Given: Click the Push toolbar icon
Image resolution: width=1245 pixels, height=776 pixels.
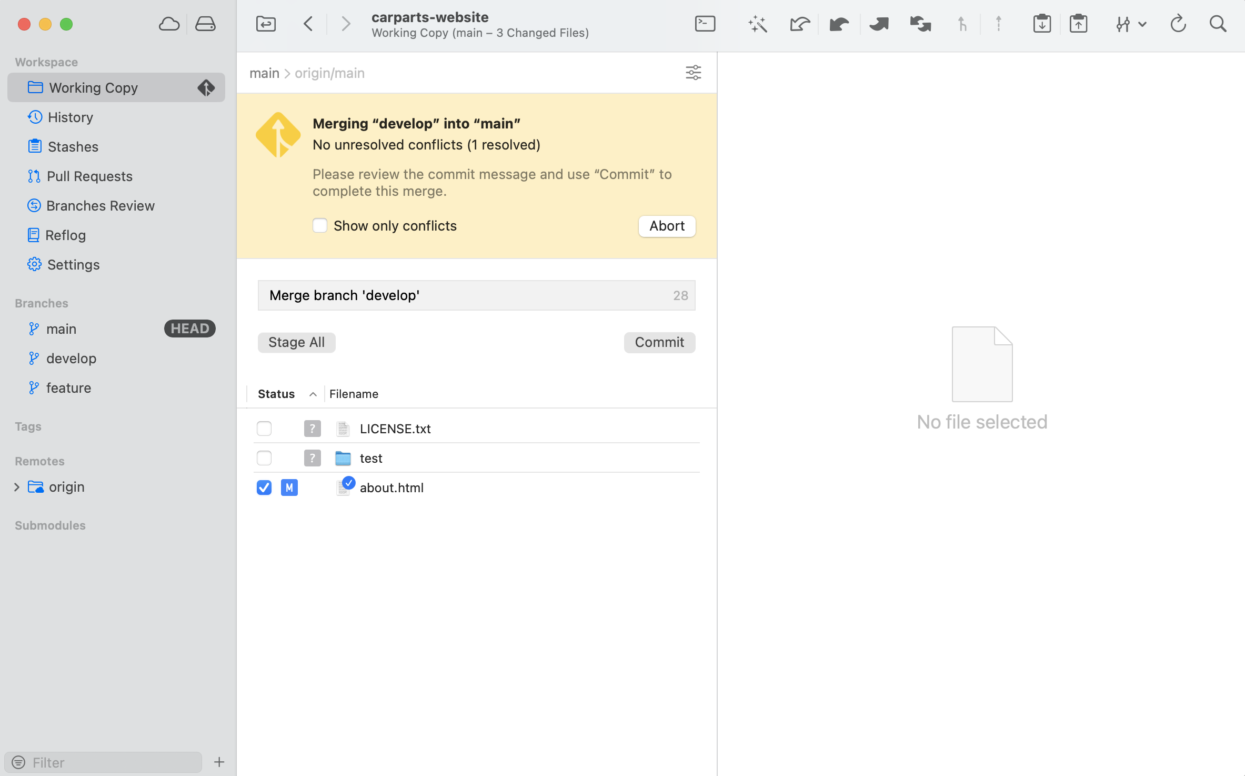Looking at the screenshot, I should (x=878, y=24).
